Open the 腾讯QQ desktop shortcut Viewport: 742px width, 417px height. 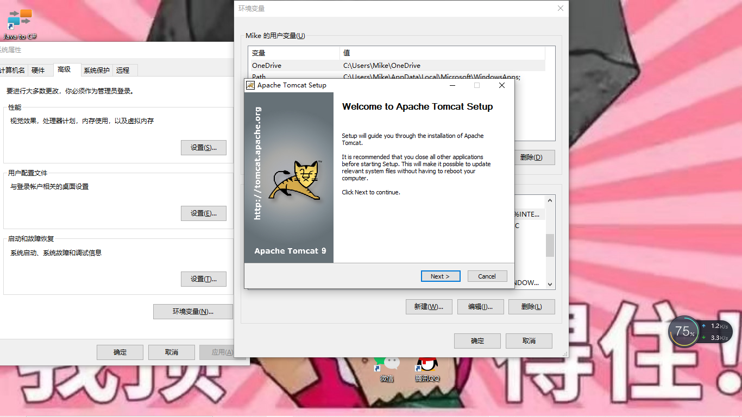pyautogui.click(x=427, y=369)
